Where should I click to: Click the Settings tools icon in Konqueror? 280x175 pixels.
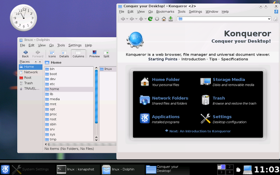(x=205, y=119)
